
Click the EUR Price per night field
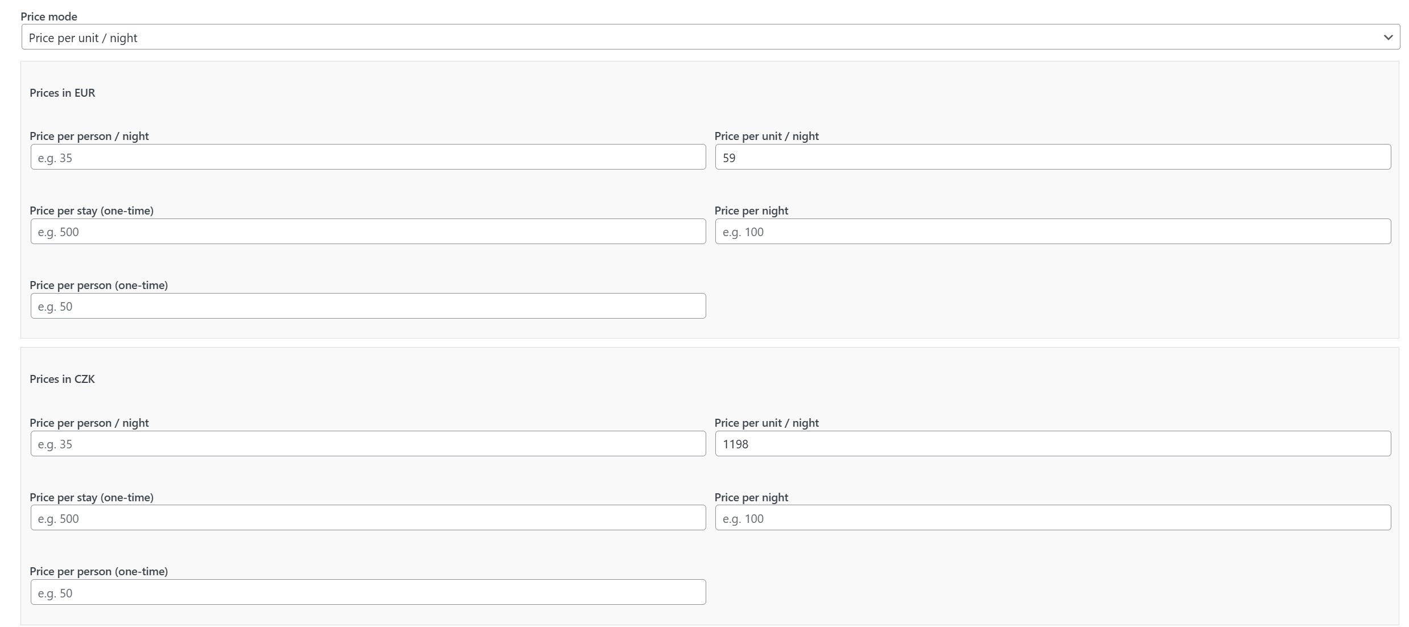point(1052,231)
